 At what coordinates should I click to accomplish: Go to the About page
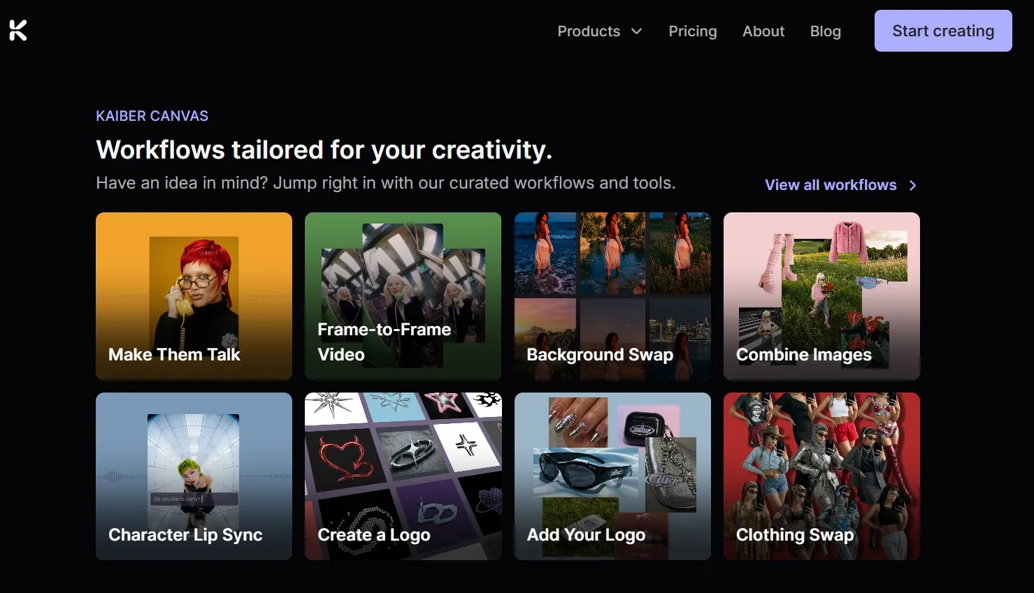coord(763,31)
